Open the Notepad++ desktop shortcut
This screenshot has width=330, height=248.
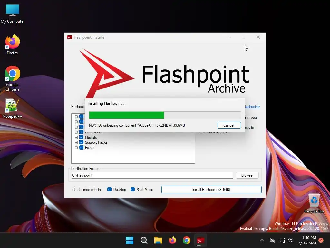coord(13,108)
